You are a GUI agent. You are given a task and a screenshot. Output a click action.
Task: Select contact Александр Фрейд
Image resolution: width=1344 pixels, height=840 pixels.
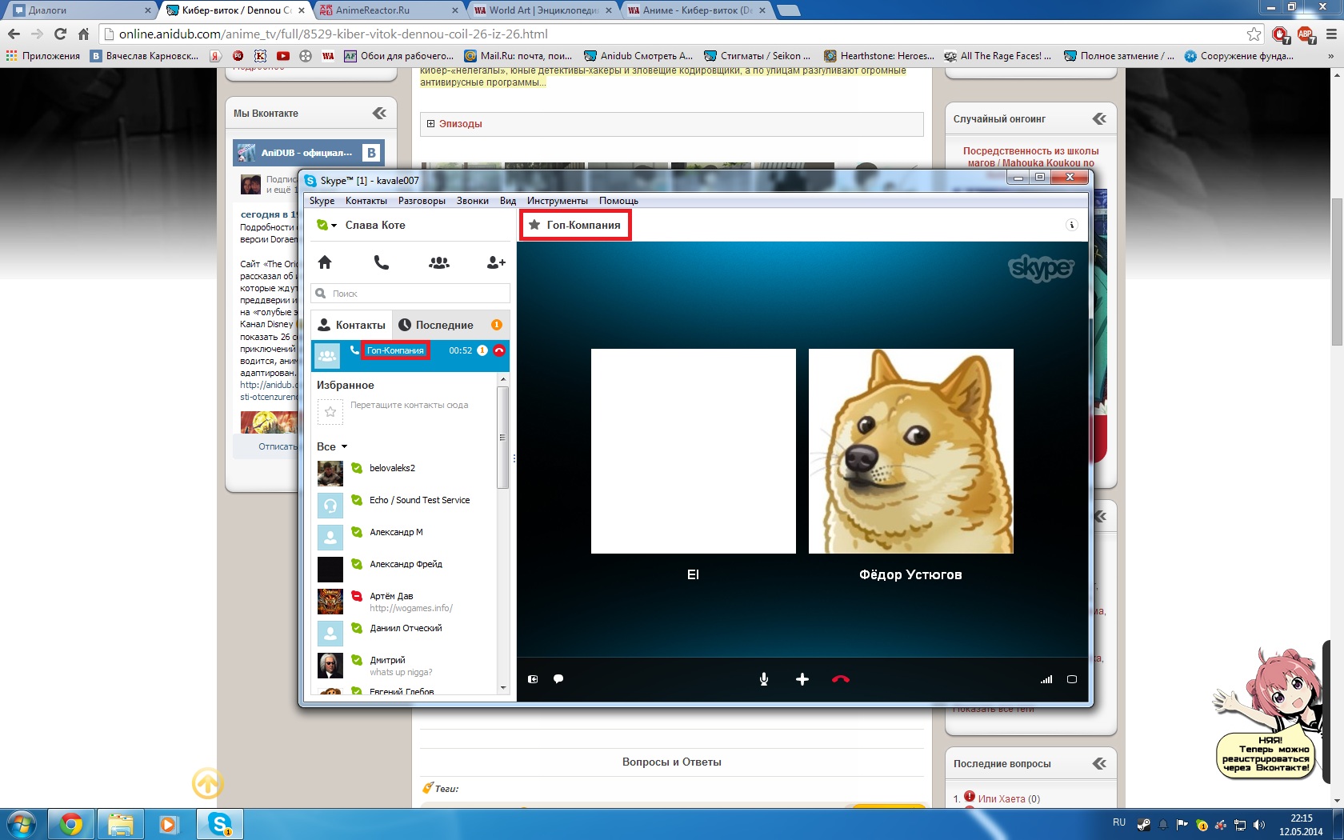405,569
